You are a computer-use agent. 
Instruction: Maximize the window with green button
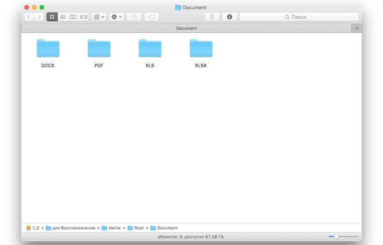coord(42,8)
